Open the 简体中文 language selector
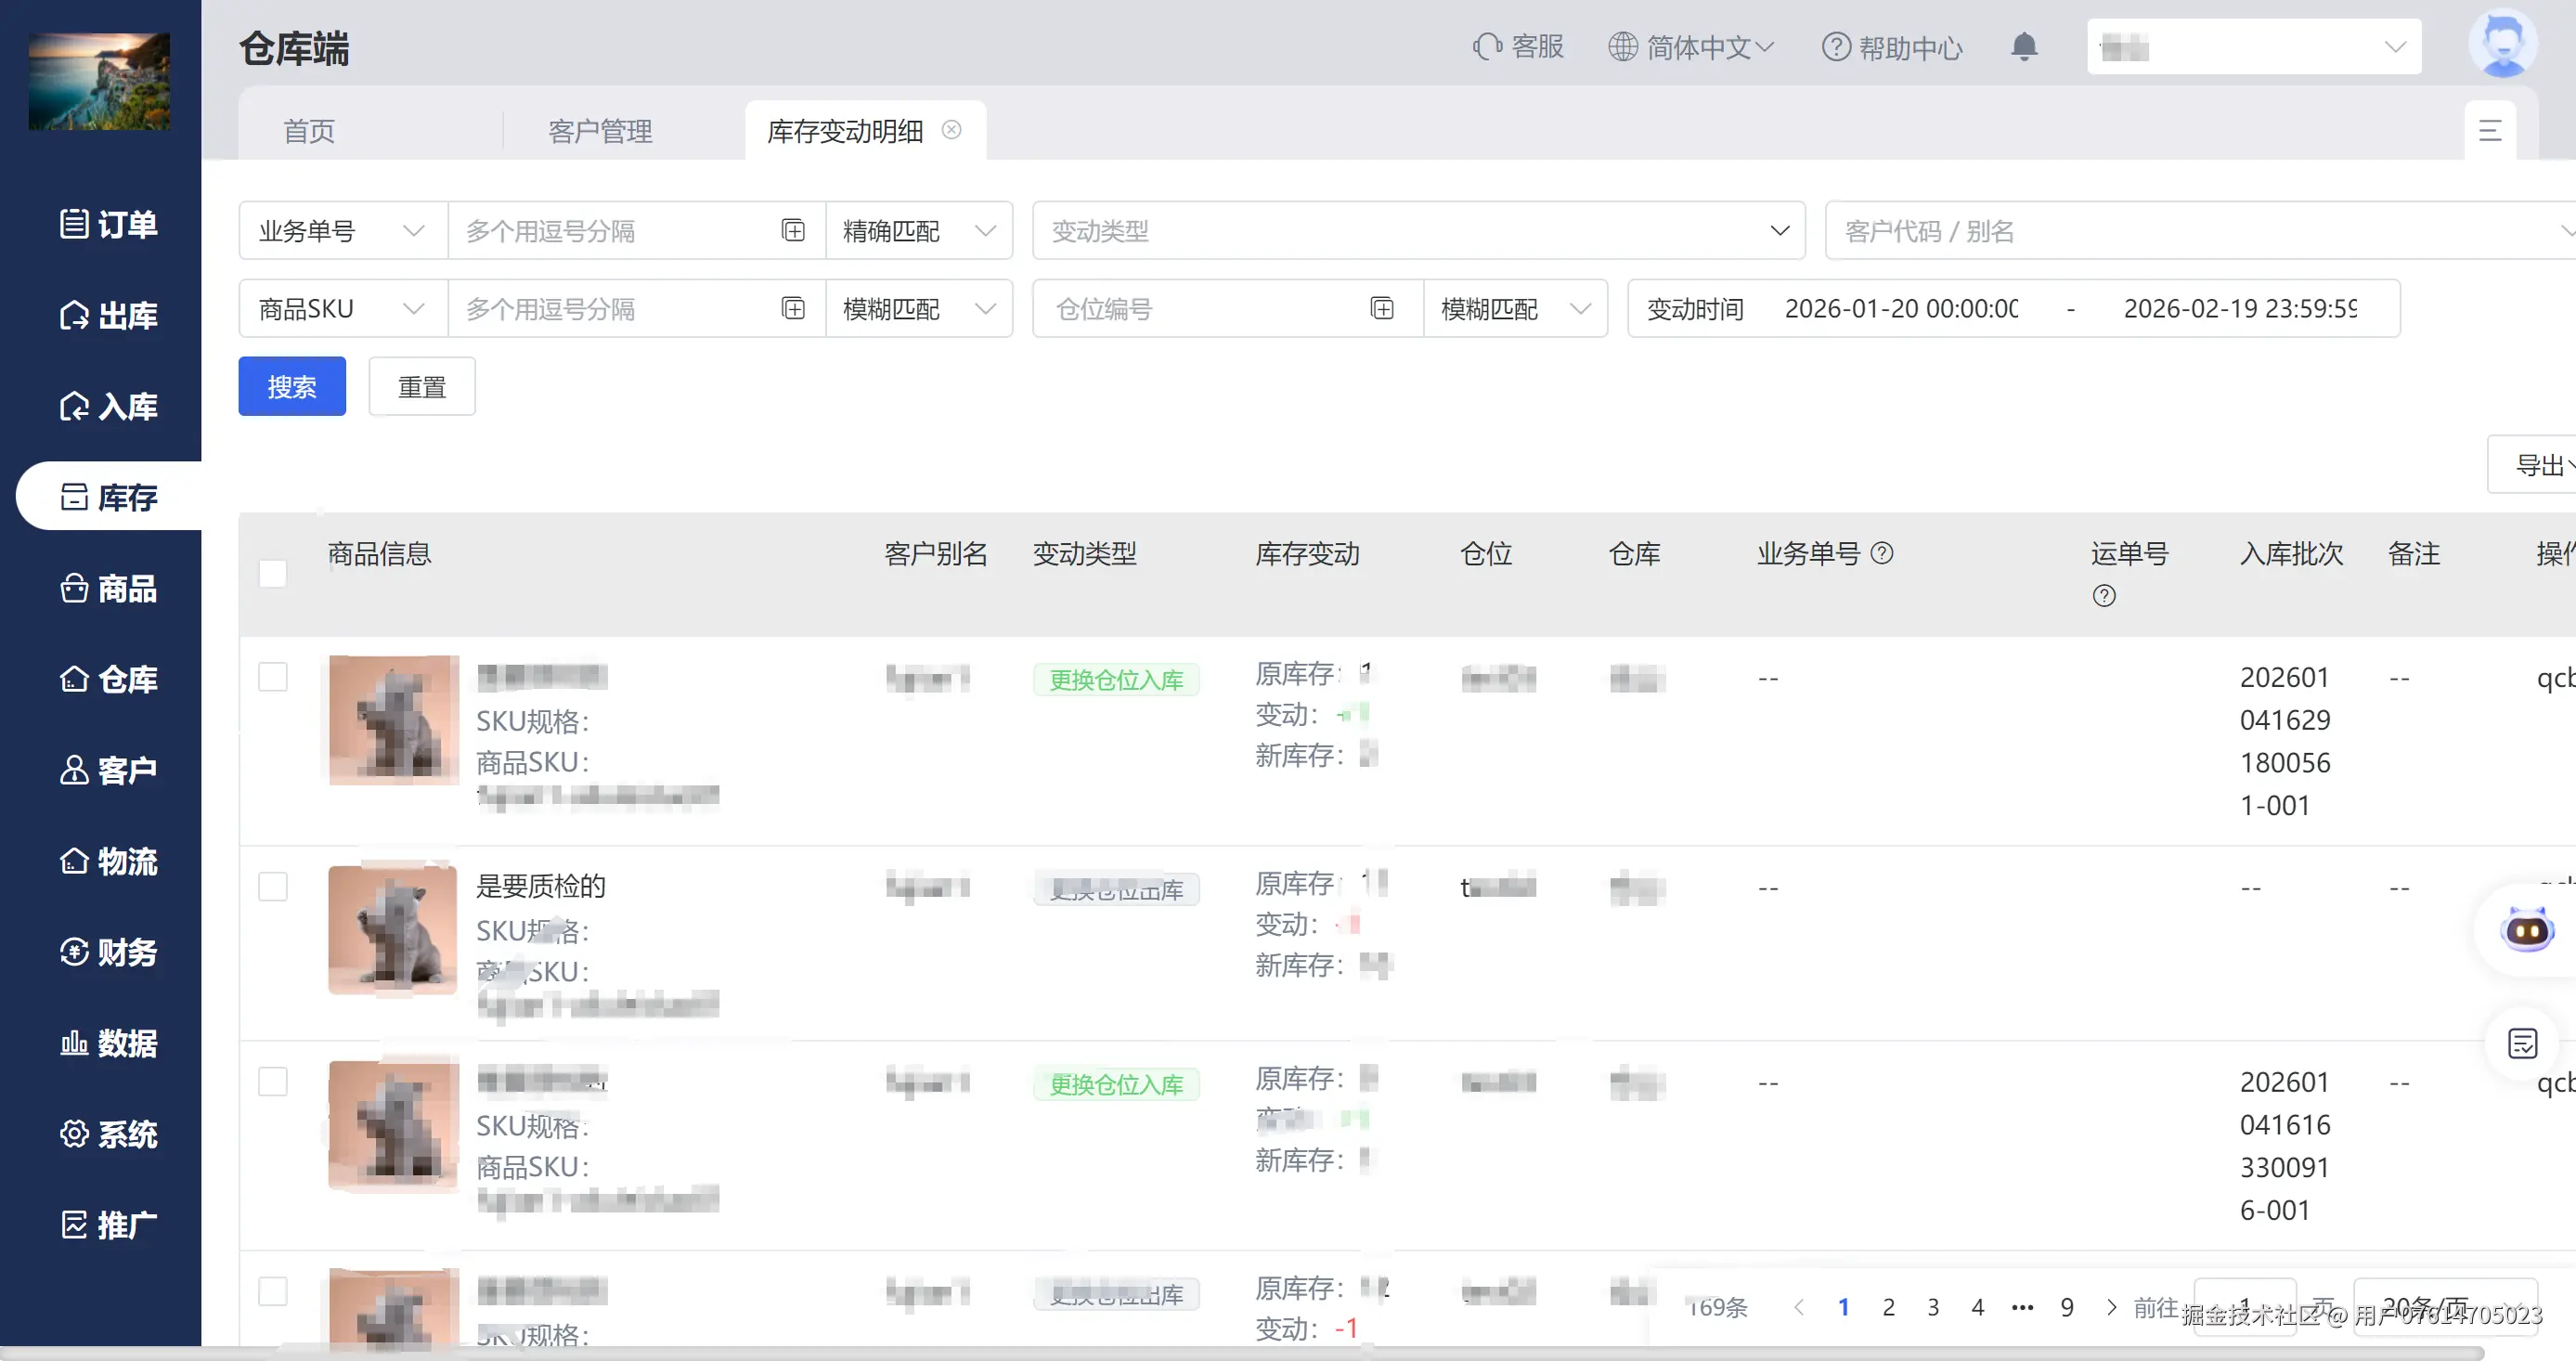 point(1691,47)
